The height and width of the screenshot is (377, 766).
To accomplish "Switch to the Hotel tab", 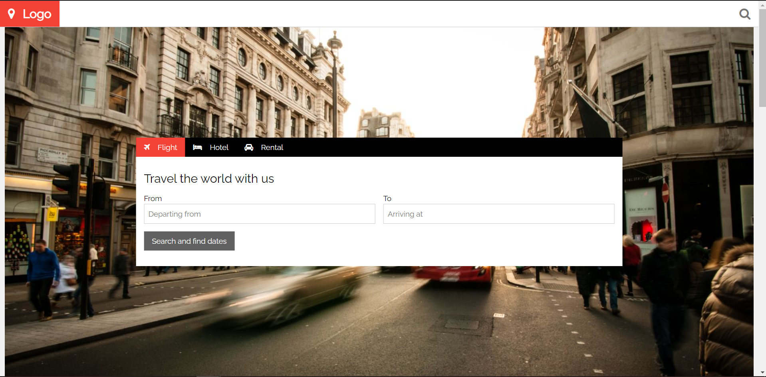I will (219, 148).
